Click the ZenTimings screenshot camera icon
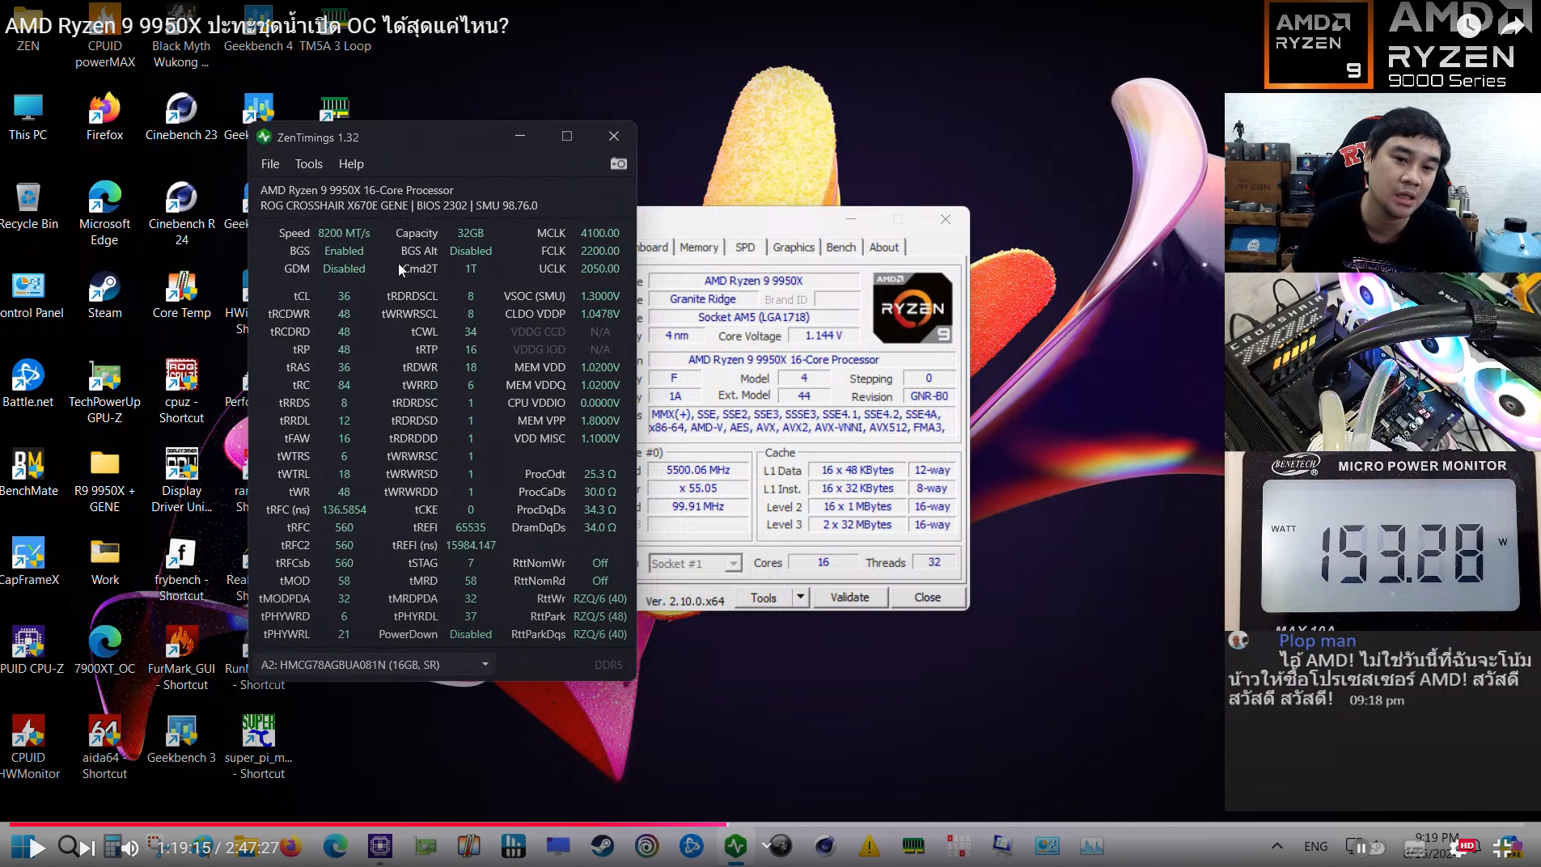 pos(618,164)
